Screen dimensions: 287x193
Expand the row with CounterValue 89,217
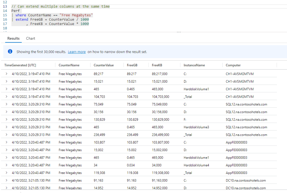6,74
